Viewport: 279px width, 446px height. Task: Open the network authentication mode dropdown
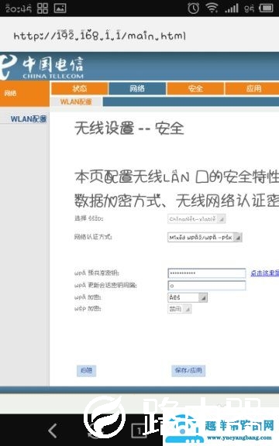[205, 237]
